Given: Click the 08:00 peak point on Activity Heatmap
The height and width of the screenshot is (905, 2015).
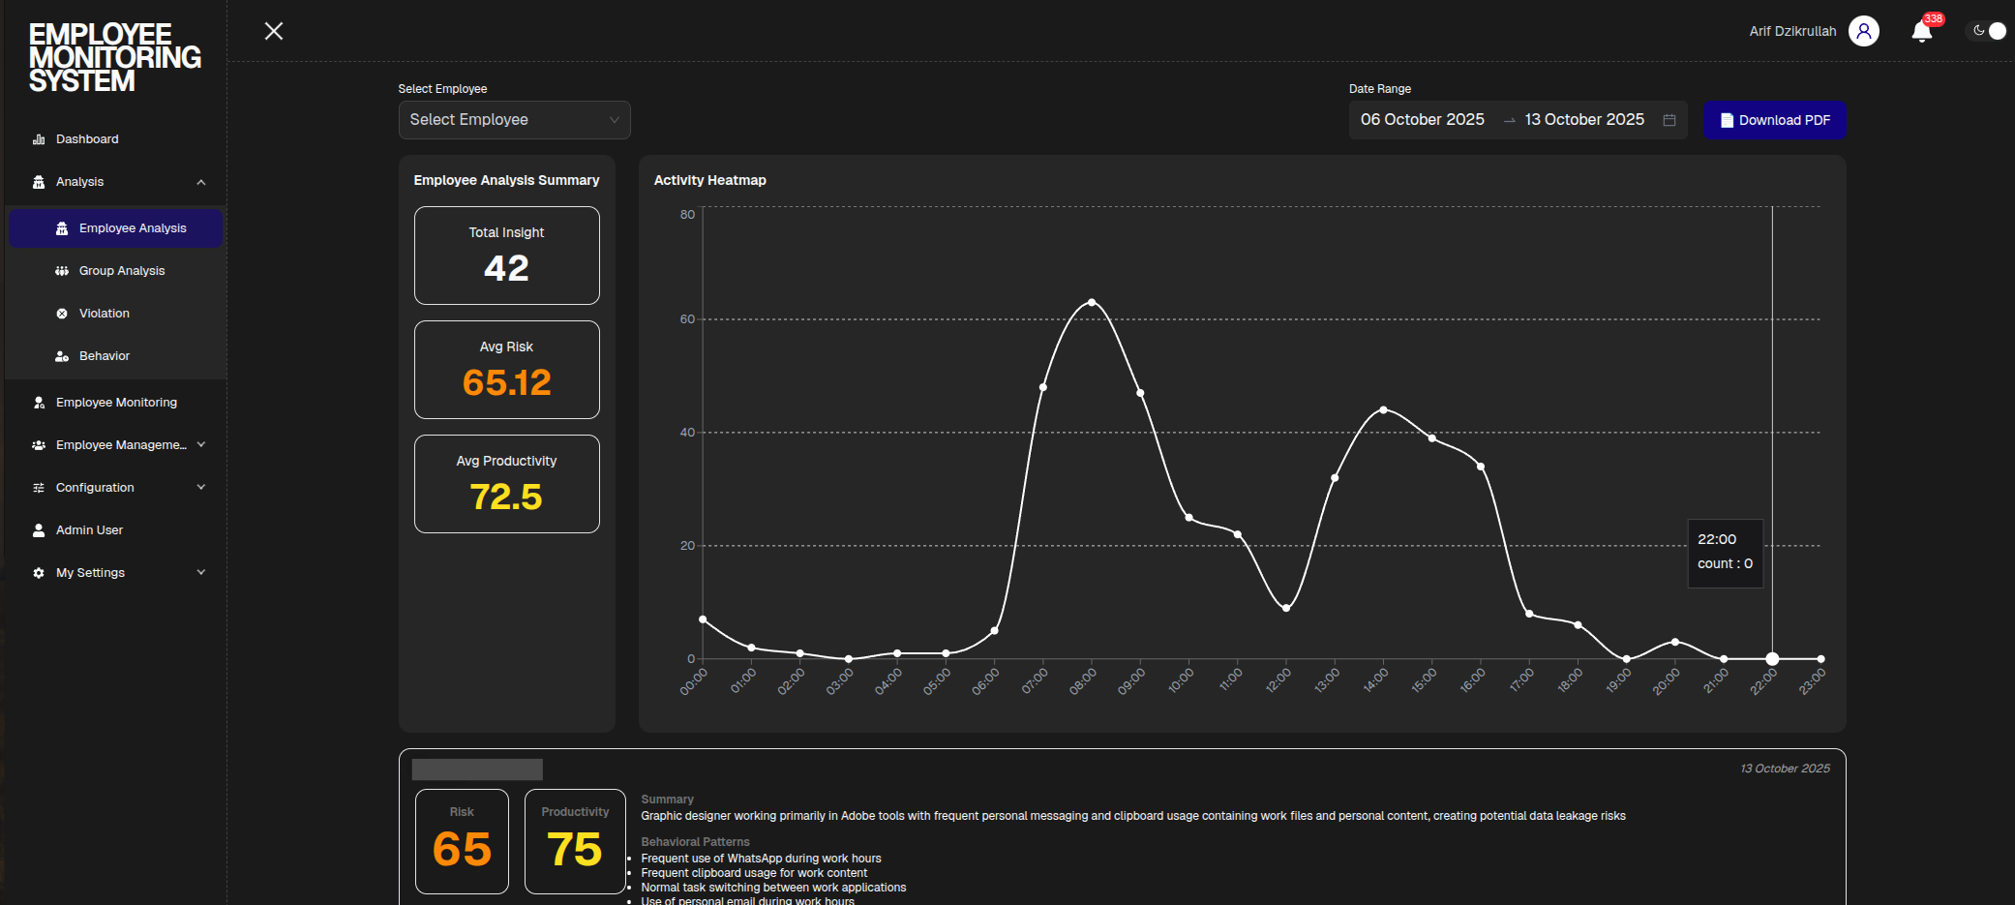Looking at the screenshot, I should point(1091,301).
